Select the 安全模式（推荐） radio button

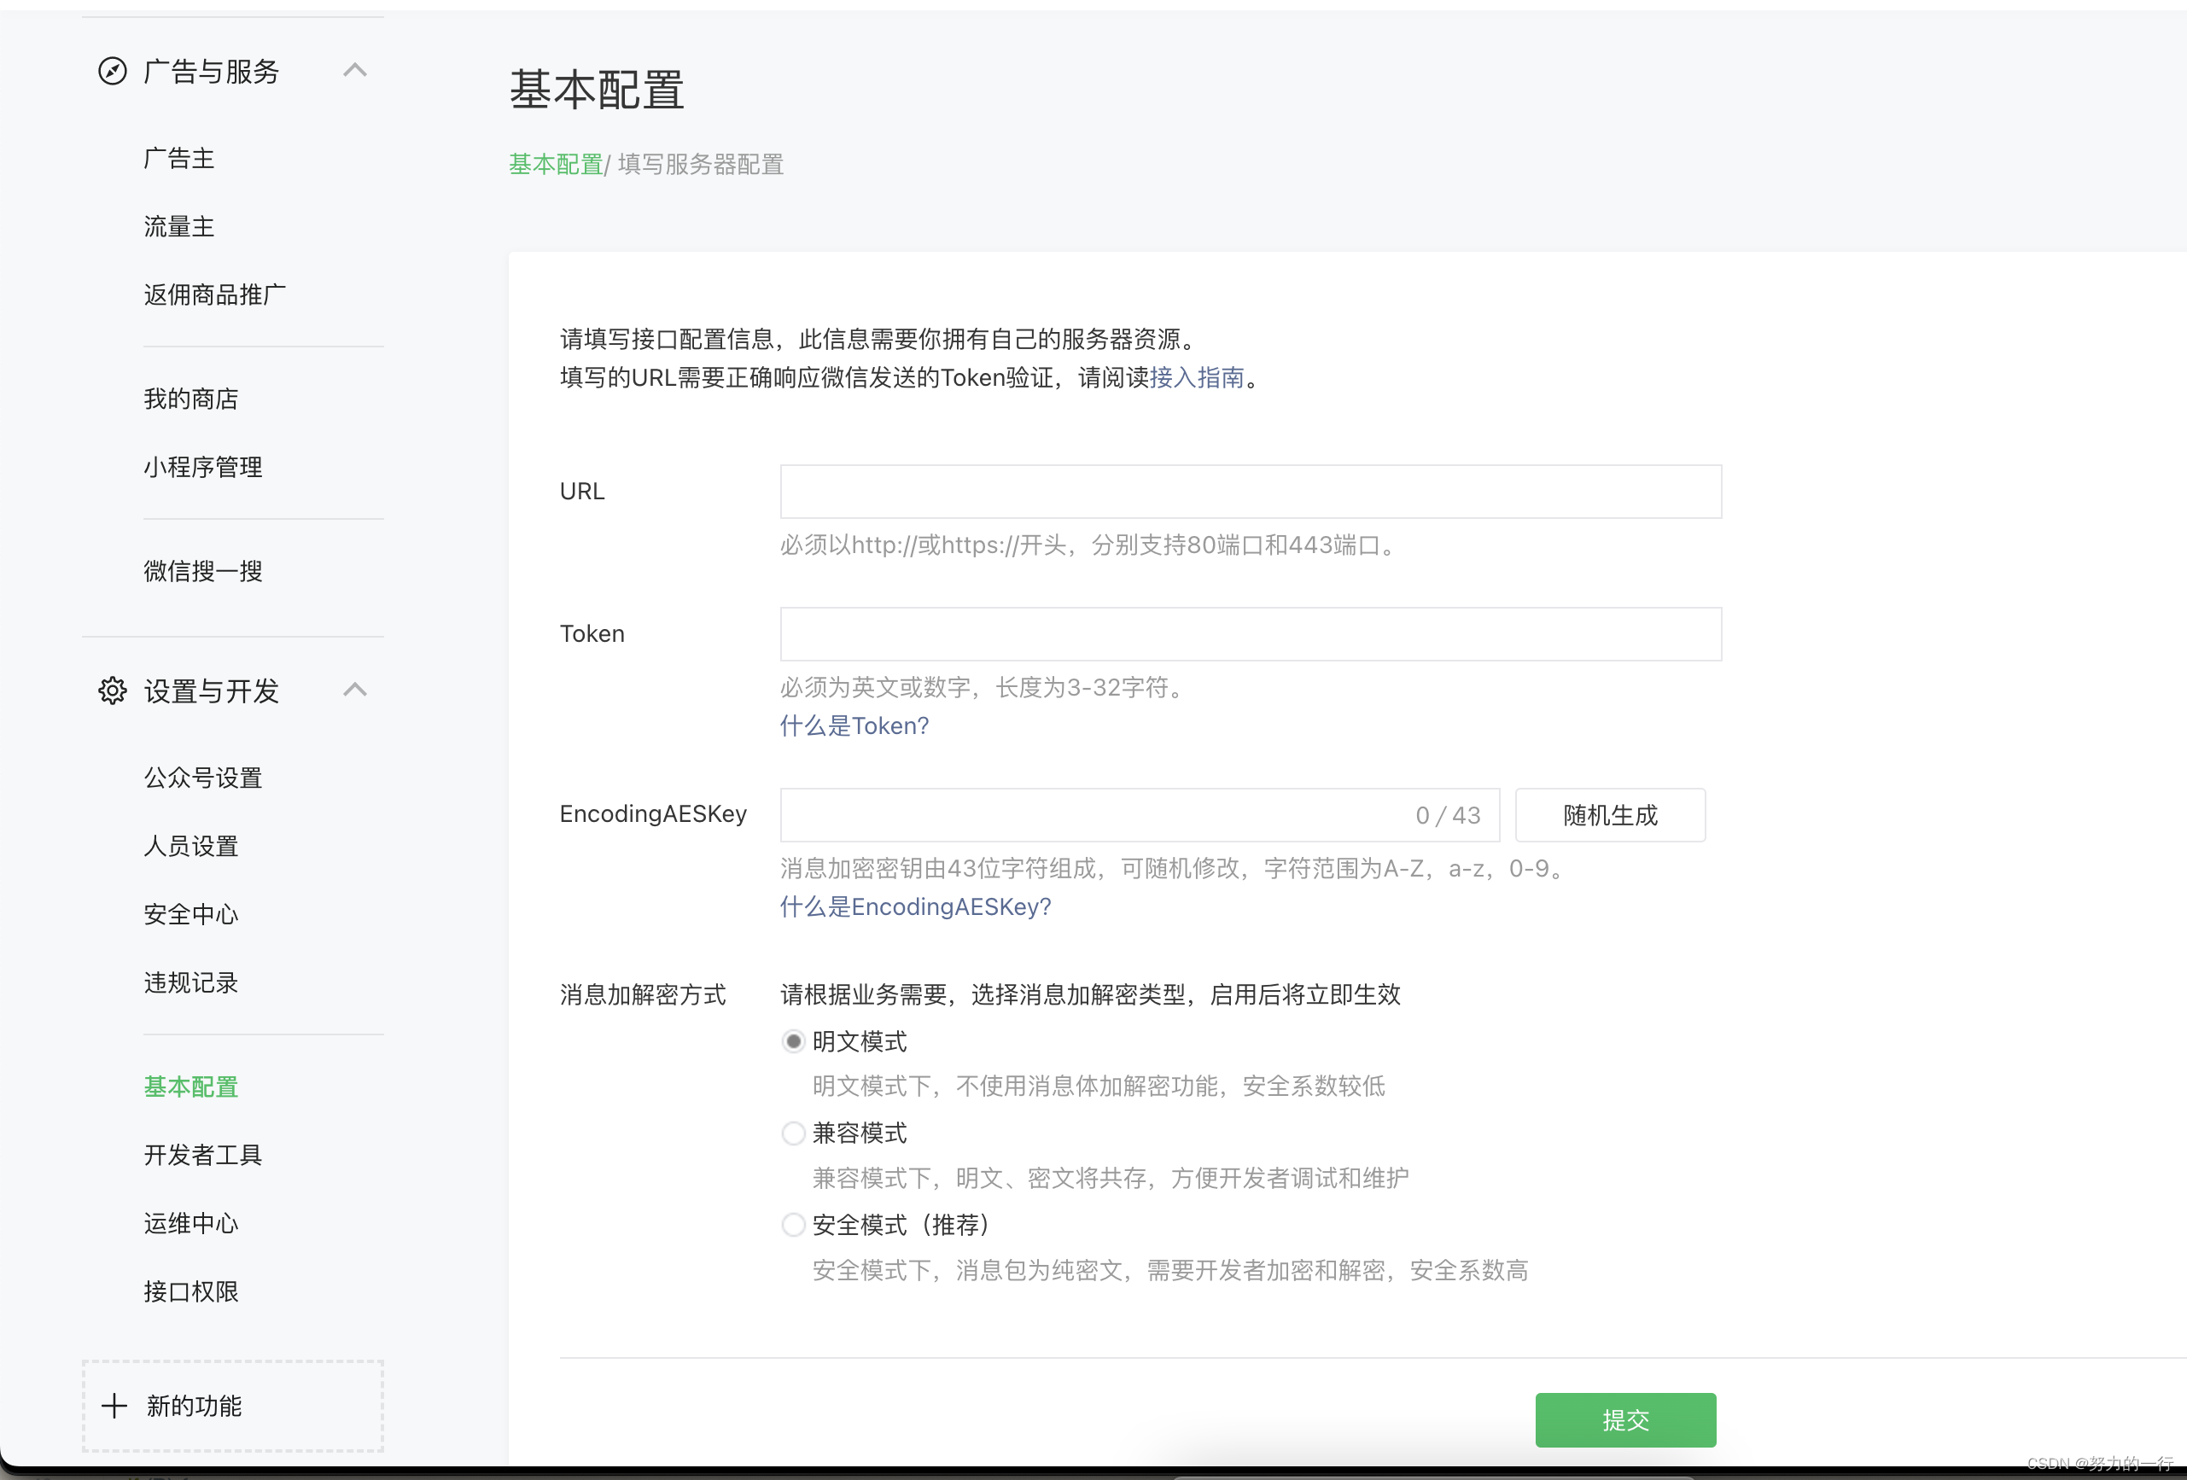(x=793, y=1224)
